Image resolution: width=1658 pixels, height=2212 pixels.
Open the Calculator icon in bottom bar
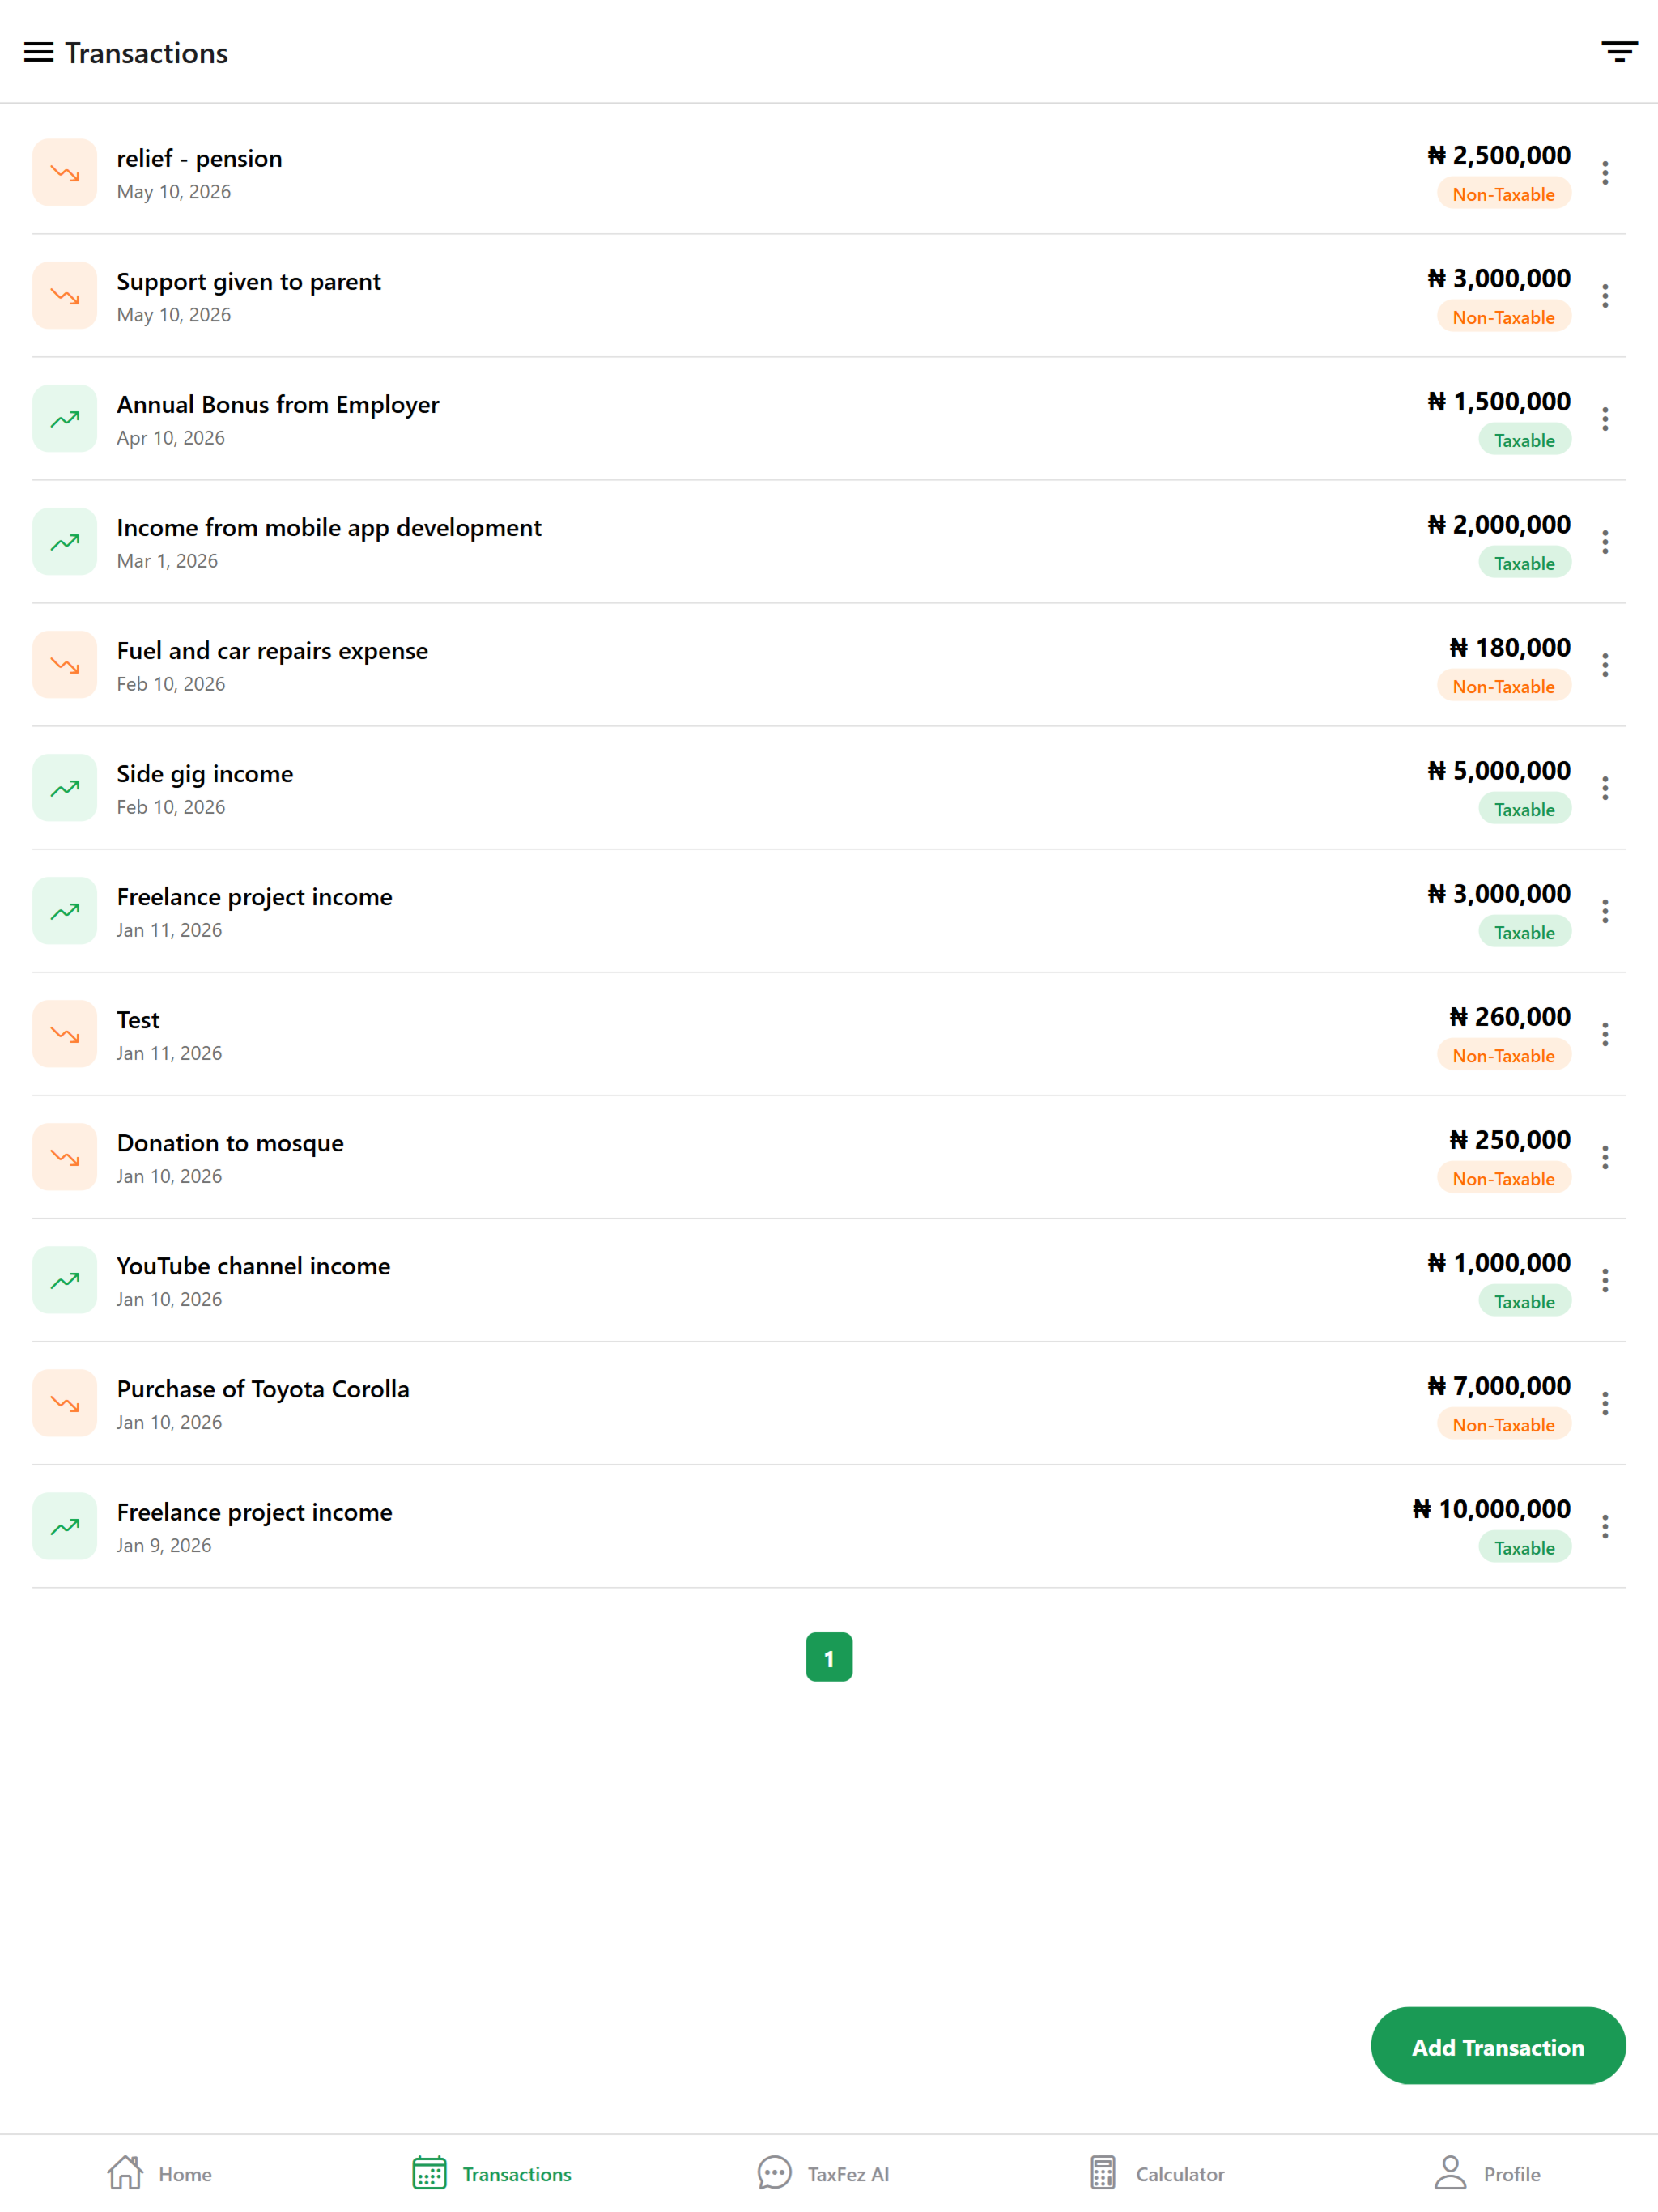[1102, 2172]
